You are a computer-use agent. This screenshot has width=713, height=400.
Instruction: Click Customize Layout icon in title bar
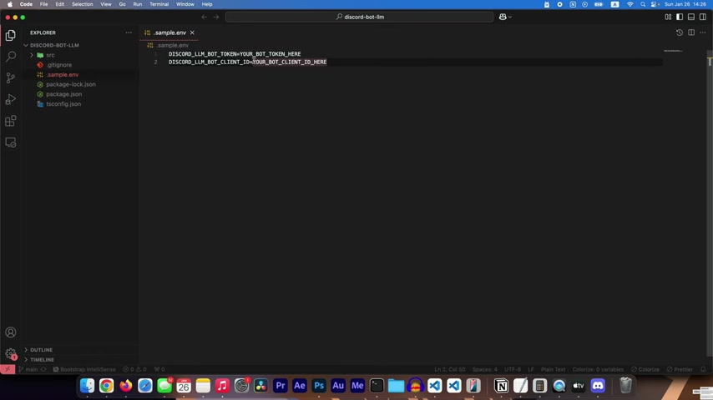pos(668,17)
